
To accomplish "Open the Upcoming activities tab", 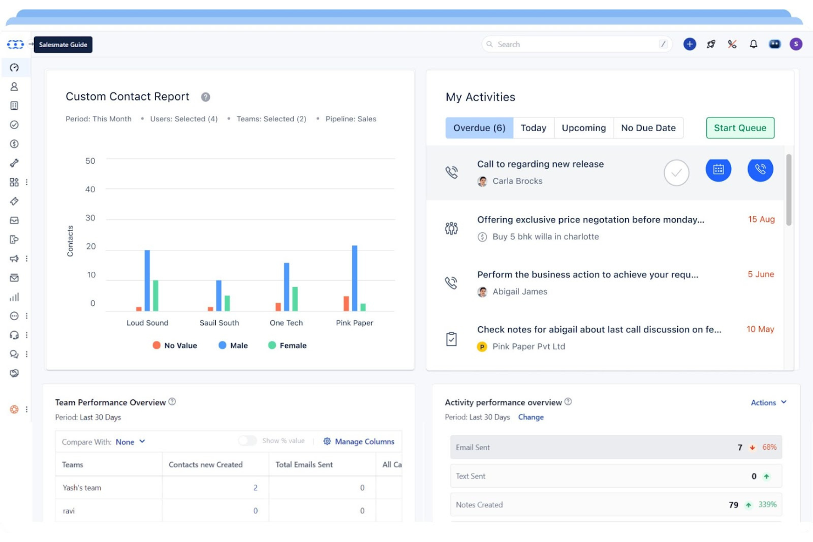I will 583,127.
